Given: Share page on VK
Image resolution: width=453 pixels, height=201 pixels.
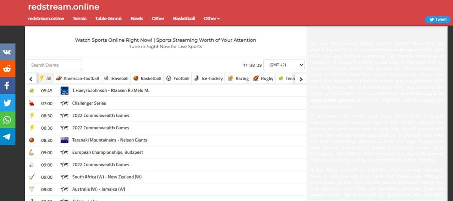Looking at the screenshot, I should coord(8,52).
